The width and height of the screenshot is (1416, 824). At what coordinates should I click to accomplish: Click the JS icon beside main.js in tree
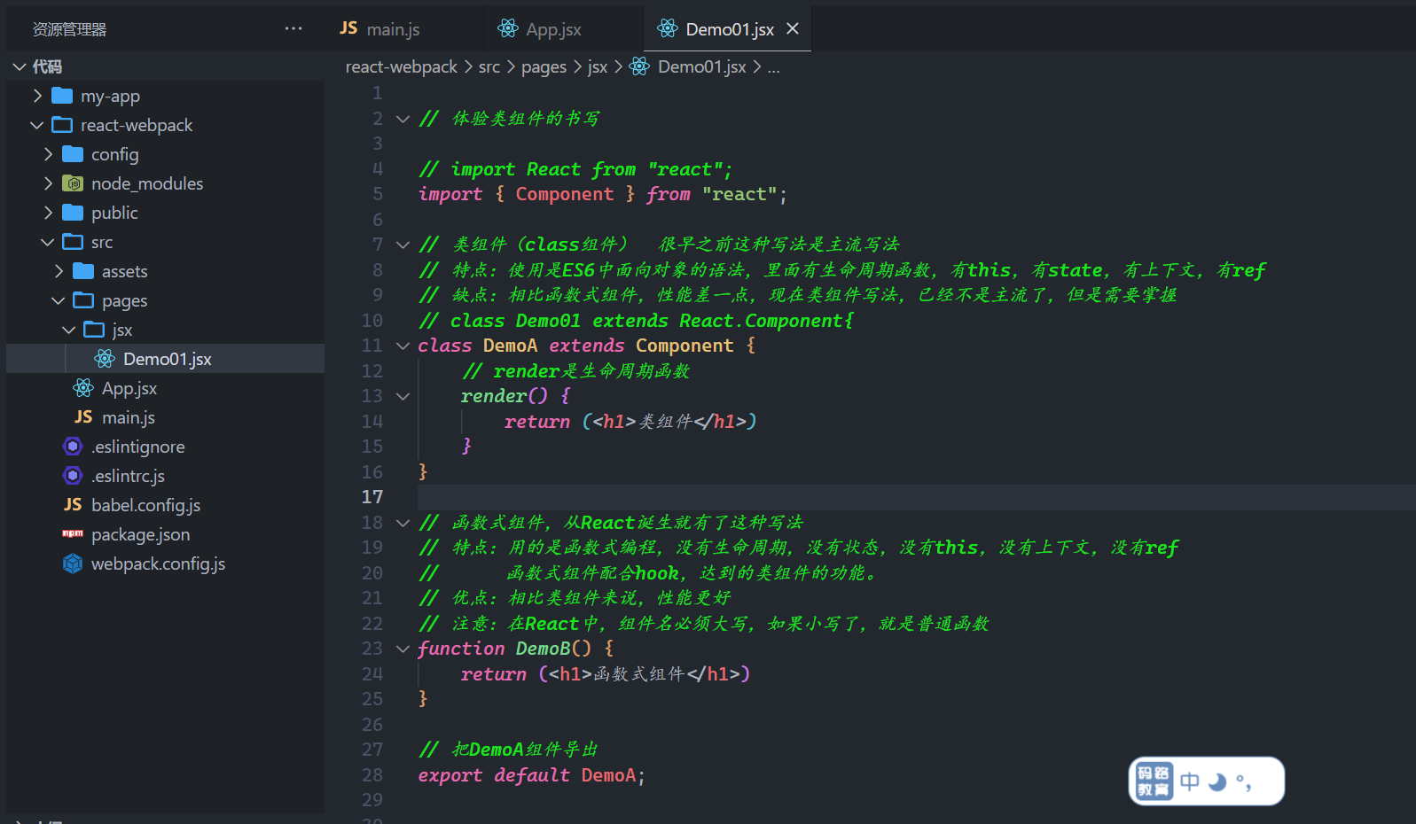(83, 417)
